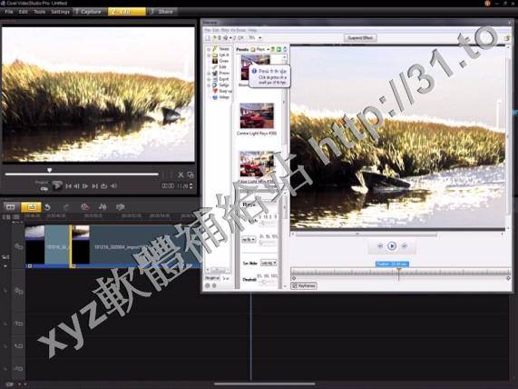The width and height of the screenshot is (518, 389).
Task: Click the blue up-down preset arrows icon
Action: pos(285,49)
